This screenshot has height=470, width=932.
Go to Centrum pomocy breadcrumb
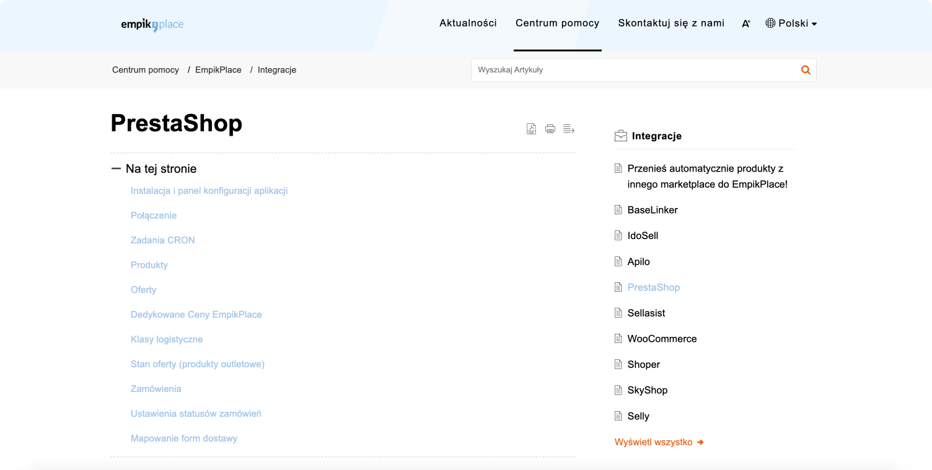(x=146, y=70)
